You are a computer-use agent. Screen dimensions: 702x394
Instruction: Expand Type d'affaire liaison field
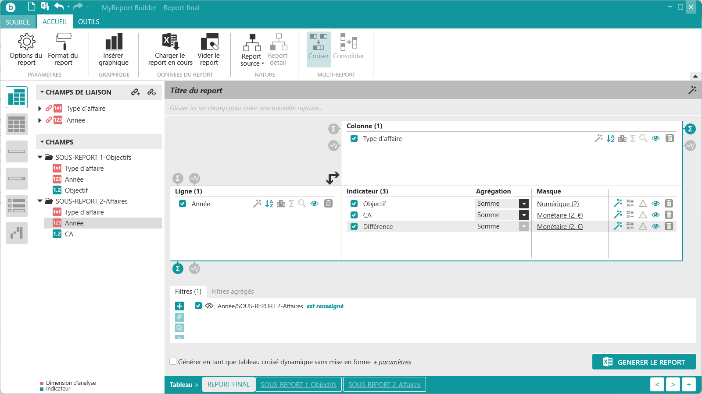click(40, 109)
